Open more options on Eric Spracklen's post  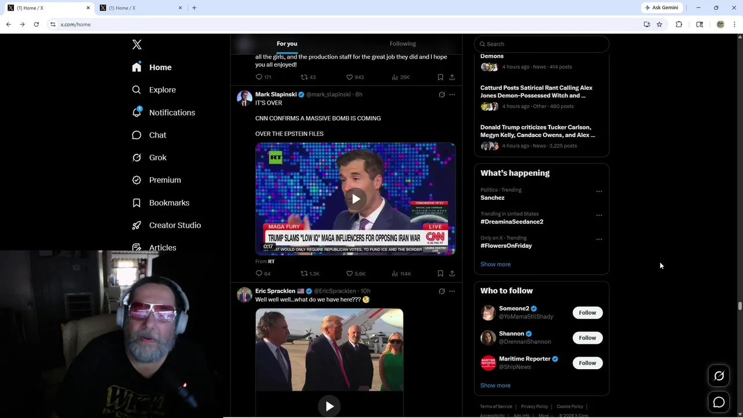point(452,291)
